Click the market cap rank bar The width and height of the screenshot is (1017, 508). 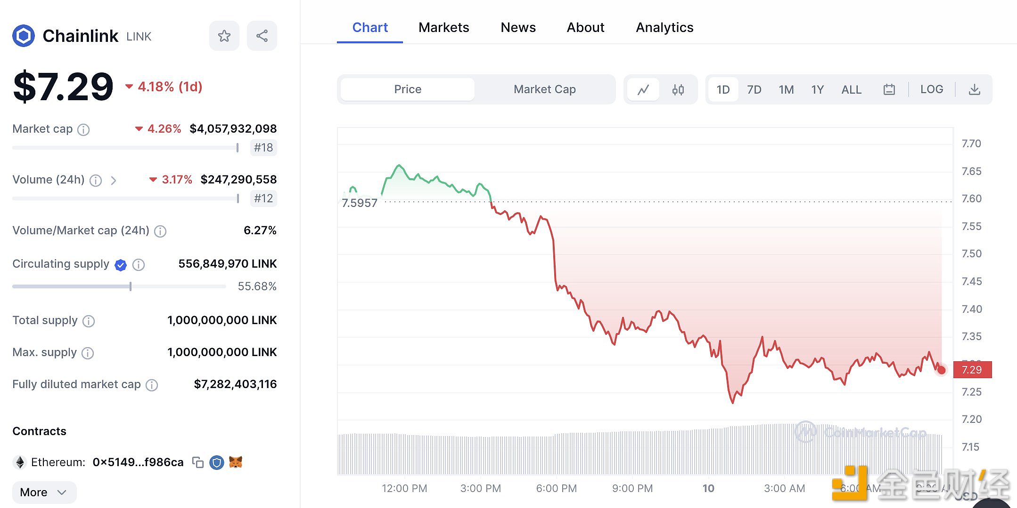point(125,148)
